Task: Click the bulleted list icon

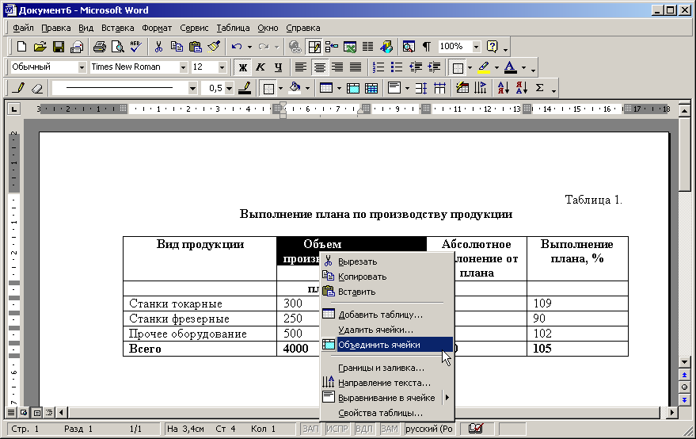Action: (x=397, y=67)
